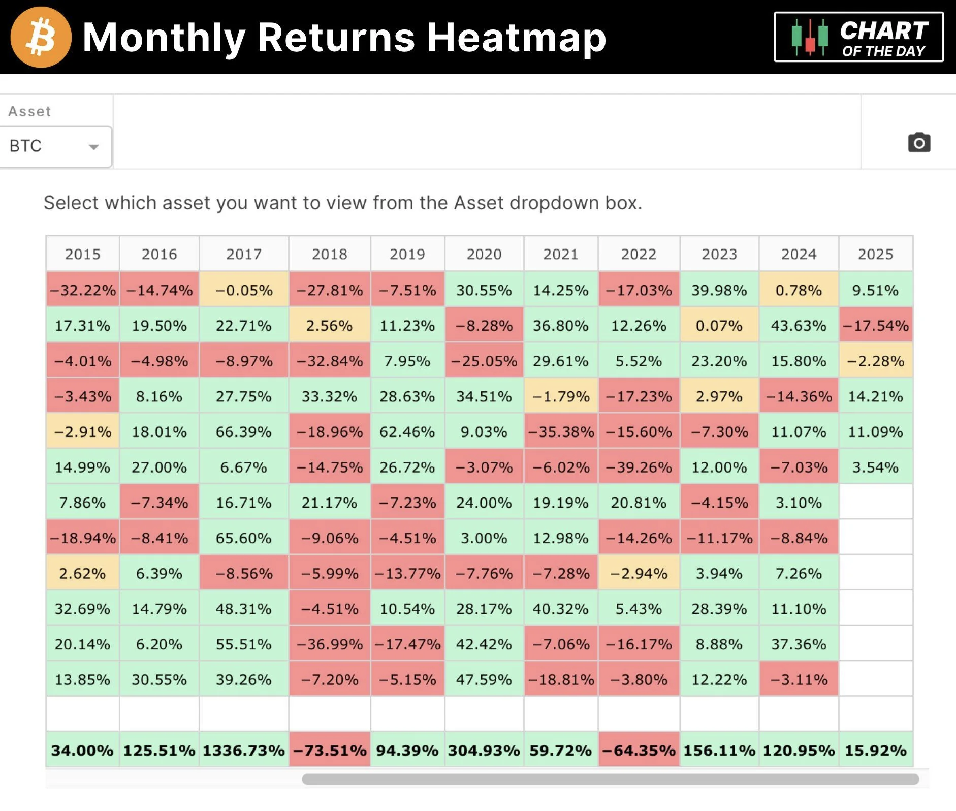This screenshot has width=956, height=811.
Task: Select the 66.39% cell in 2017
Action: coord(244,432)
